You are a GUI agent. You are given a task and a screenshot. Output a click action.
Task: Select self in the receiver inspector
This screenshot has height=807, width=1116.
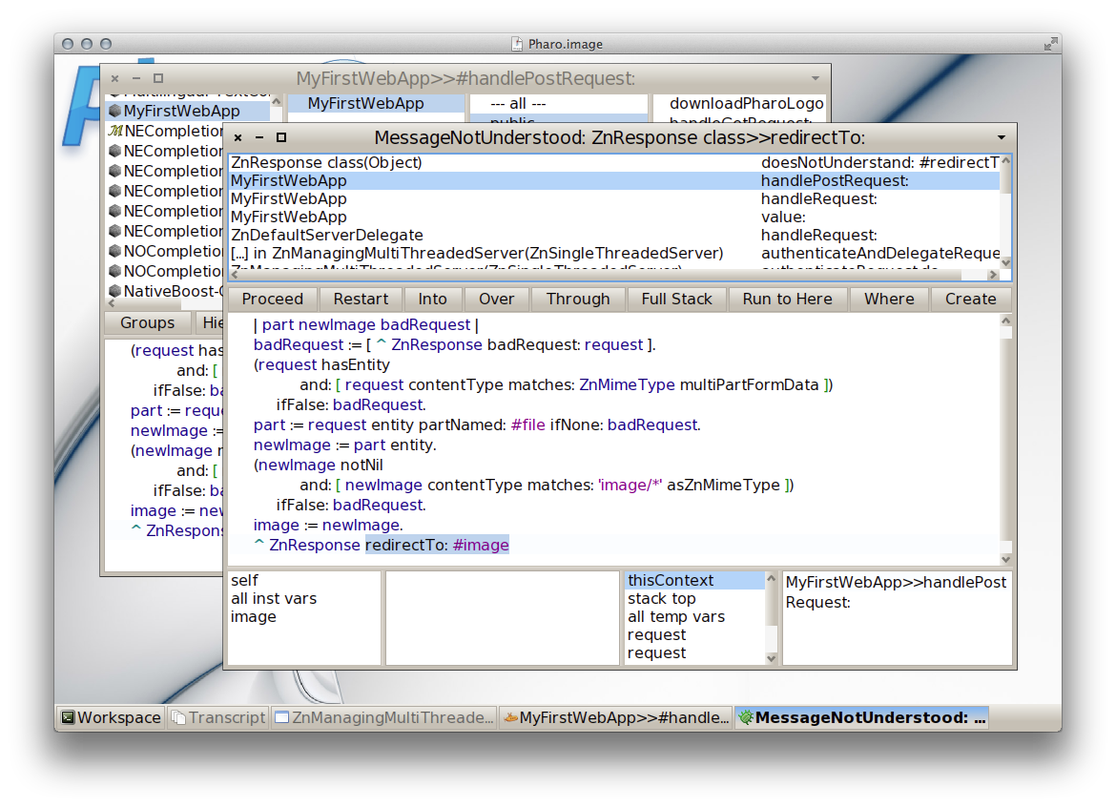click(304, 581)
